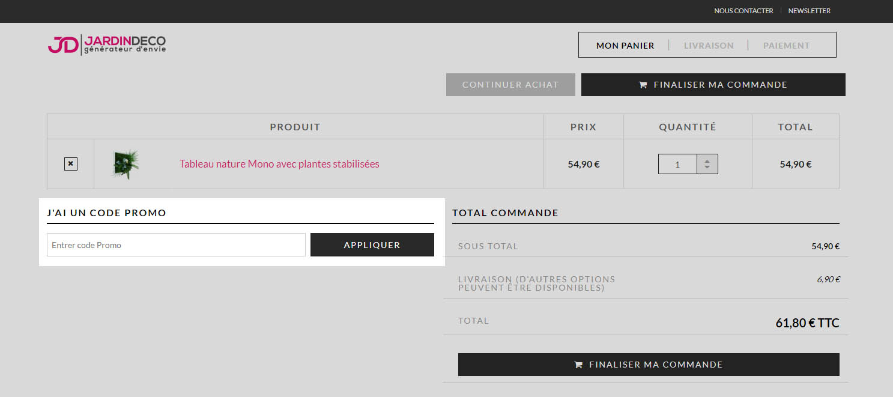This screenshot has width=893, height=397.
Task: Open Tableau nature Mono product link
Action: pos(279,164)
